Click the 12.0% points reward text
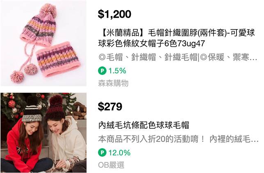This screenshot has width=264, height=173. click(x=119, y=153)
